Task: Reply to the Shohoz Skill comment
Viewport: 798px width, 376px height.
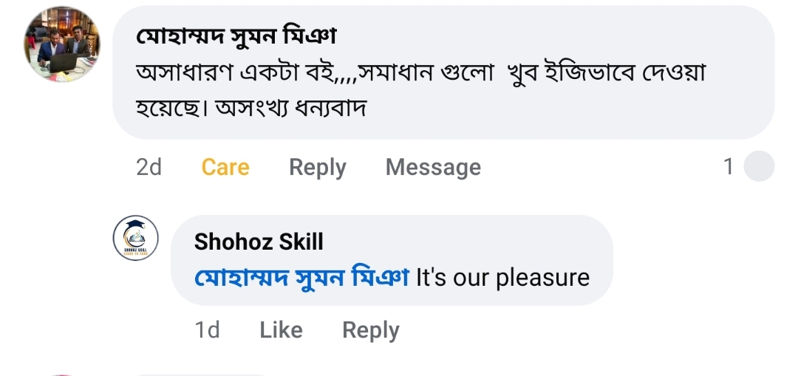Action: (370, 330)
